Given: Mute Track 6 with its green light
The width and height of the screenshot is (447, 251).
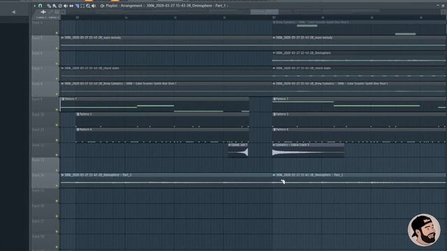Looking at the screenshot, I should [x=57, y=63].
